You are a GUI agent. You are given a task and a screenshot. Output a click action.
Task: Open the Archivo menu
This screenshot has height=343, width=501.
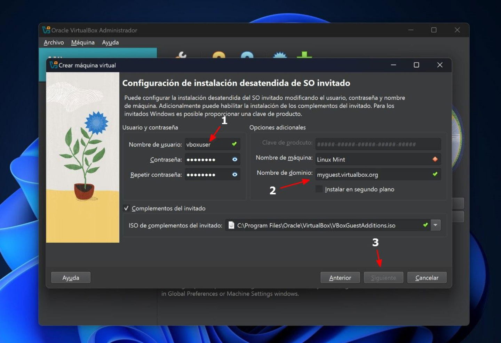click(54, 42)
